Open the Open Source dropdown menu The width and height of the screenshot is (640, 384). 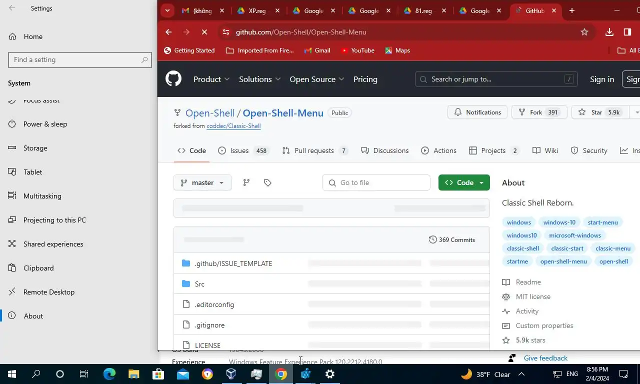[317, 79]
